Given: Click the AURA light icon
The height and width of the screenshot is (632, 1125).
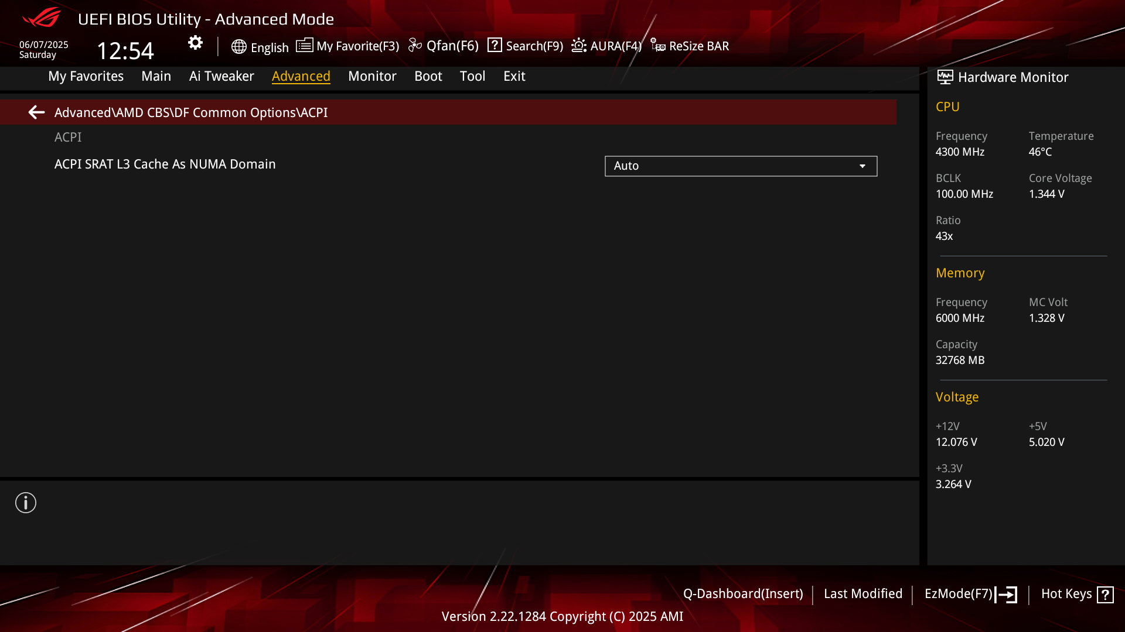Looking at the screenshot, I should pos(579,45).
